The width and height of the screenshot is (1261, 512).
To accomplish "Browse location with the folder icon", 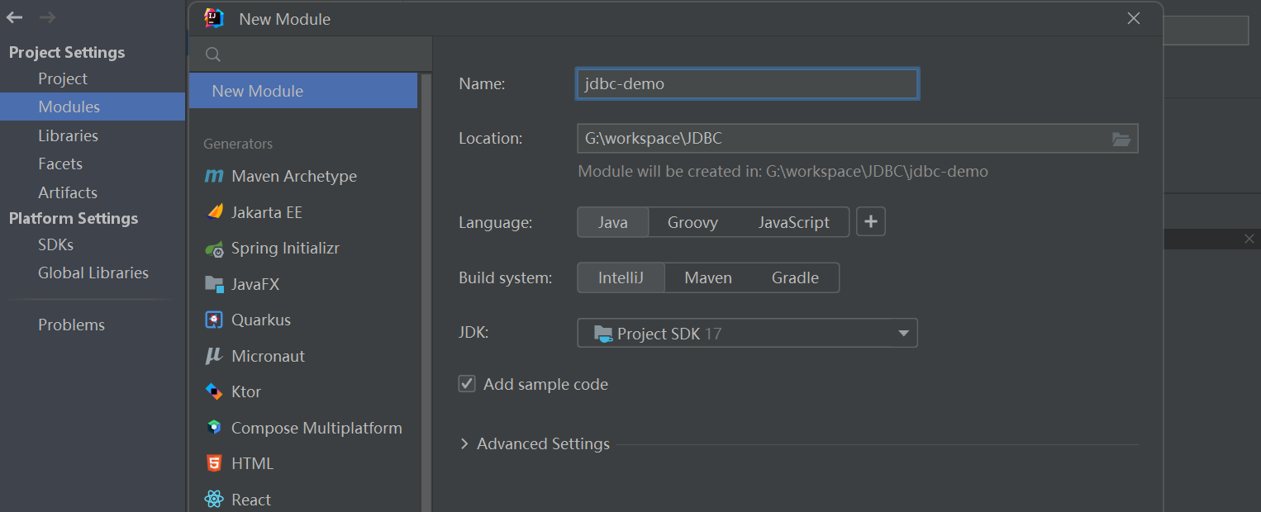I will point(1121,139).
